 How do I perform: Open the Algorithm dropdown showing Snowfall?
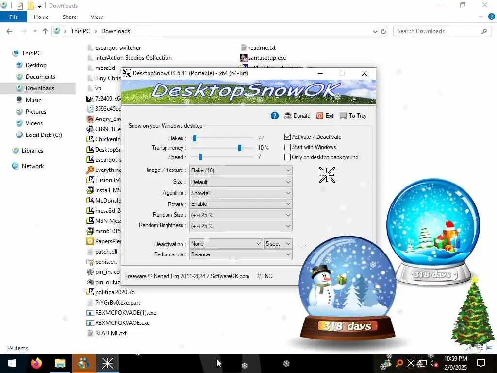[x=241, y=193]
